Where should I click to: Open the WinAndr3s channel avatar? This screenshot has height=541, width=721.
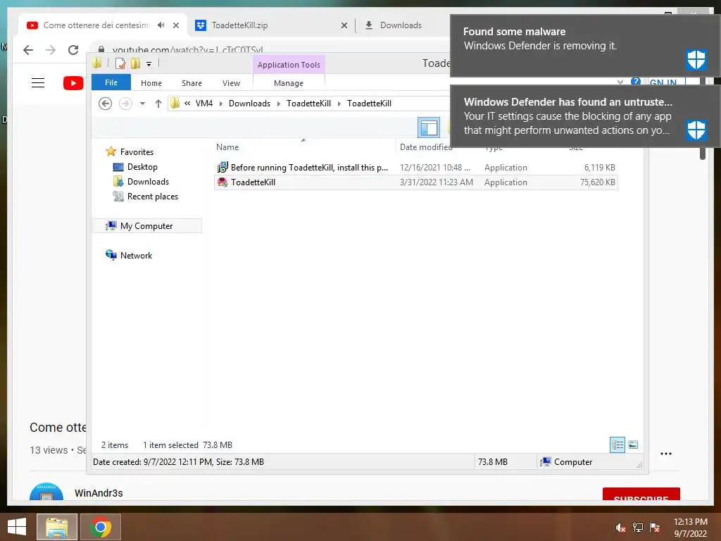[x=46, y=492]
